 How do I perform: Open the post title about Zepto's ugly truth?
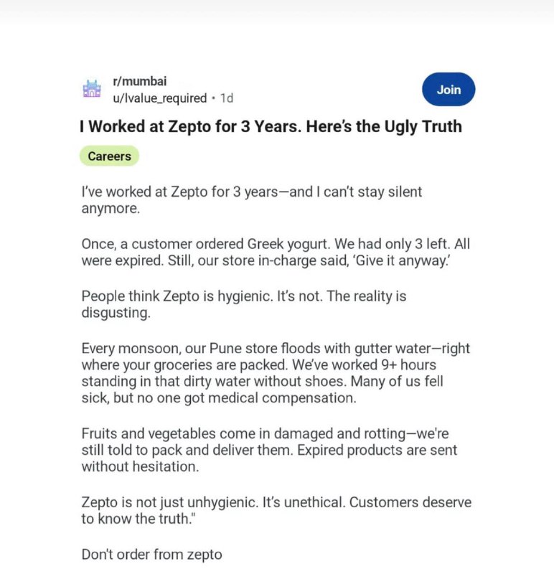(271, 127)
